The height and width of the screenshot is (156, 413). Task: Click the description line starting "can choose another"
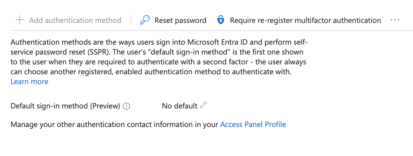[x=151, y=72]
